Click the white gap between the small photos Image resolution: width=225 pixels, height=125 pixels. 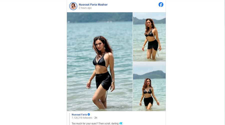pos(149,61)
